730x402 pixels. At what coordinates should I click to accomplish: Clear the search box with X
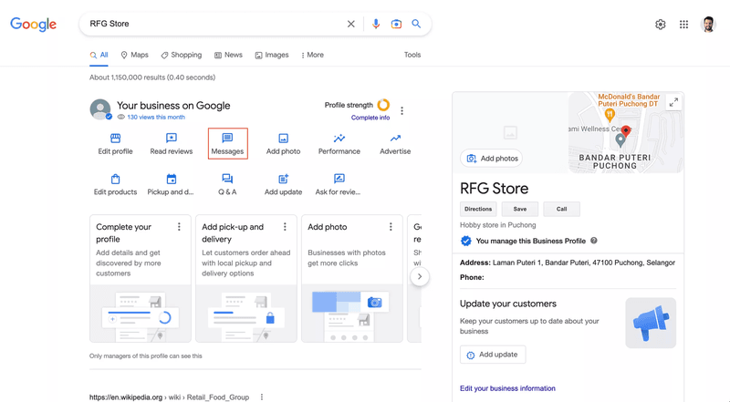pyautogui.click(x=351, y=24)
